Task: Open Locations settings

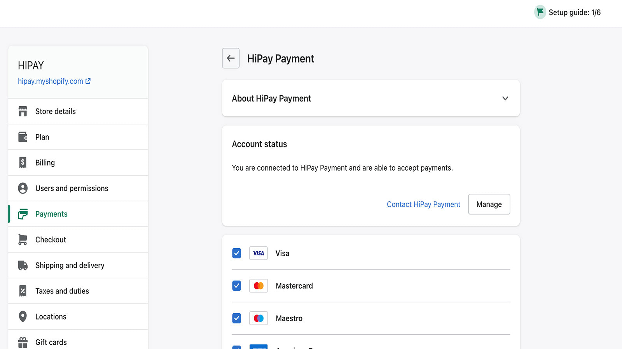Action: click(78, 316)
